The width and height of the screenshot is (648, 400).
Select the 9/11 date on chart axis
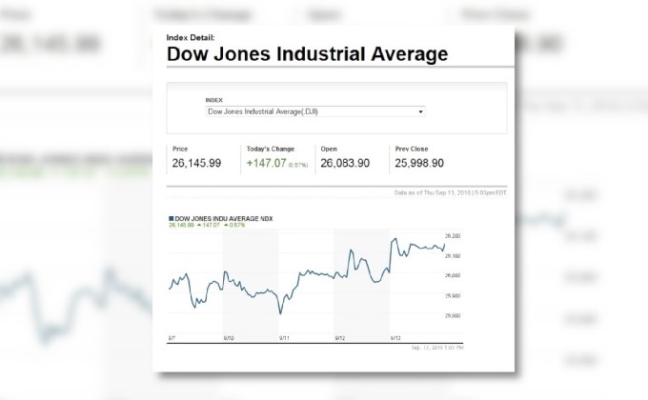pyautogui.click(x=284, y=337)
